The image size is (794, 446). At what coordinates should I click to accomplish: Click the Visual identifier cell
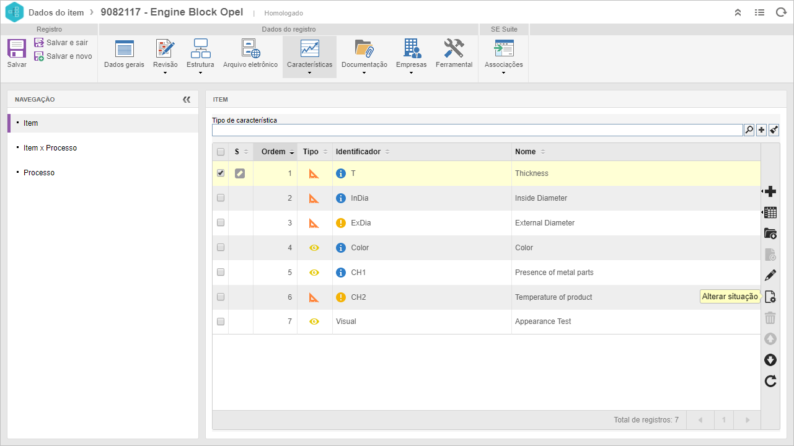[422, 321]
